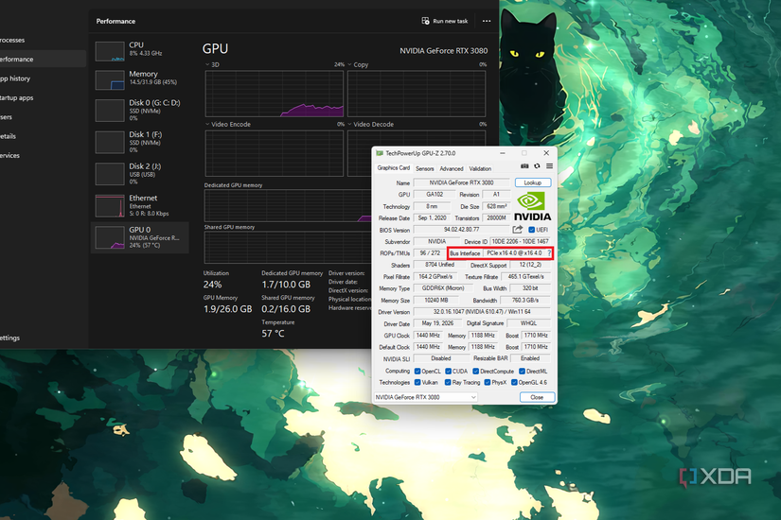Image resolution: width=781 pixels, height=520 pixels.
Task: Switch to the Sensors tab
Action: pos(424,168)
